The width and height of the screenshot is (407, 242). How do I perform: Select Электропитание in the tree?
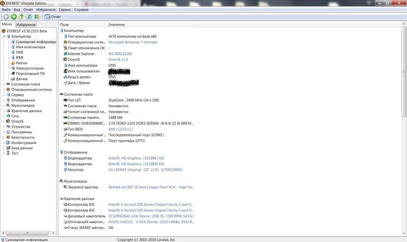30,68
